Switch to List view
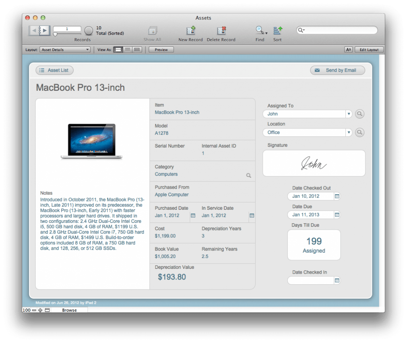This screenshot has height=343, width=407. (x=128, y=50)
